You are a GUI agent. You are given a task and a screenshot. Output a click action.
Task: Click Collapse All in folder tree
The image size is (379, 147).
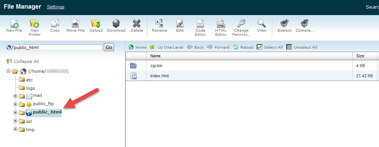coord(23,61)
